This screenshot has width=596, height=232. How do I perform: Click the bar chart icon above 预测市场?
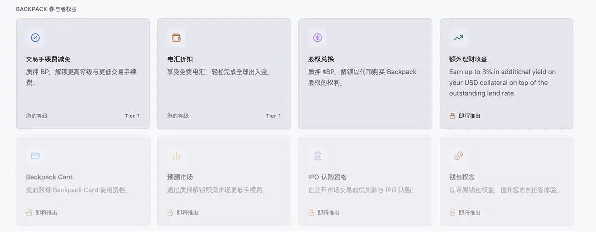(x=176, y=156)
